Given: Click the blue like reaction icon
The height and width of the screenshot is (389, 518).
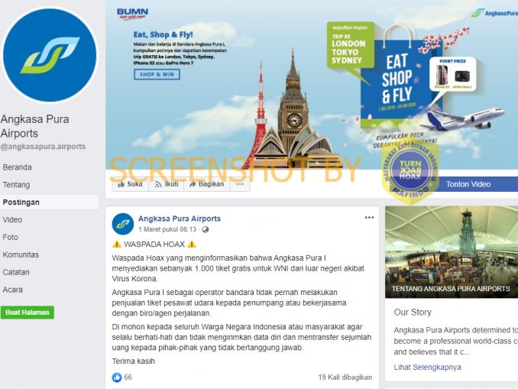Looking at the screenshot, I should point(117,377).
